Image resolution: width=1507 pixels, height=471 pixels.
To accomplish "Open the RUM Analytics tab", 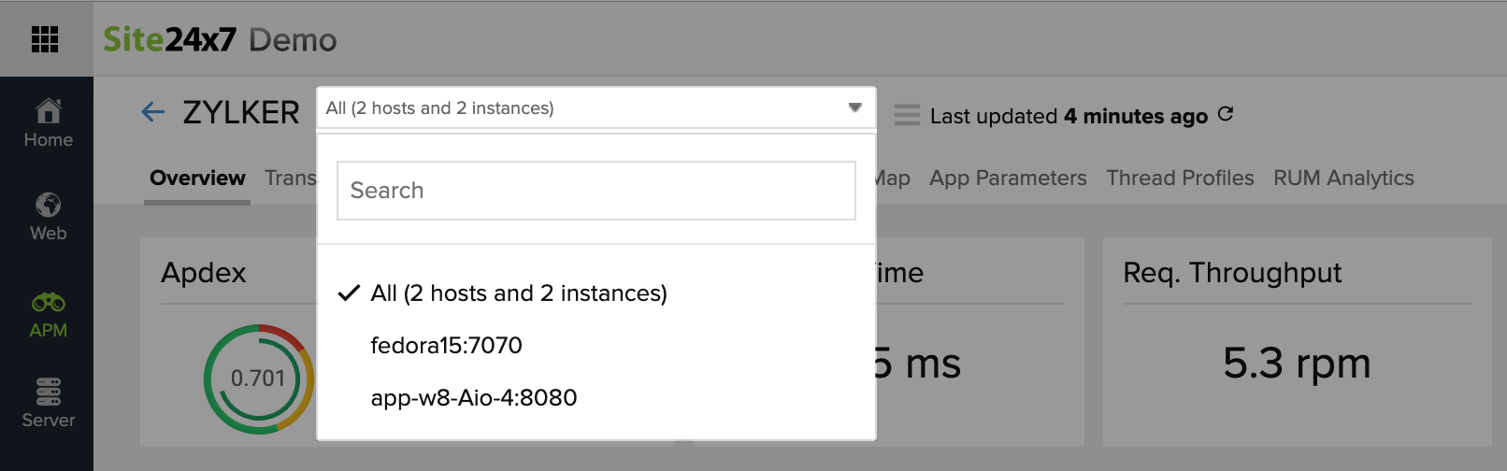I will [x=1343, y=178].
